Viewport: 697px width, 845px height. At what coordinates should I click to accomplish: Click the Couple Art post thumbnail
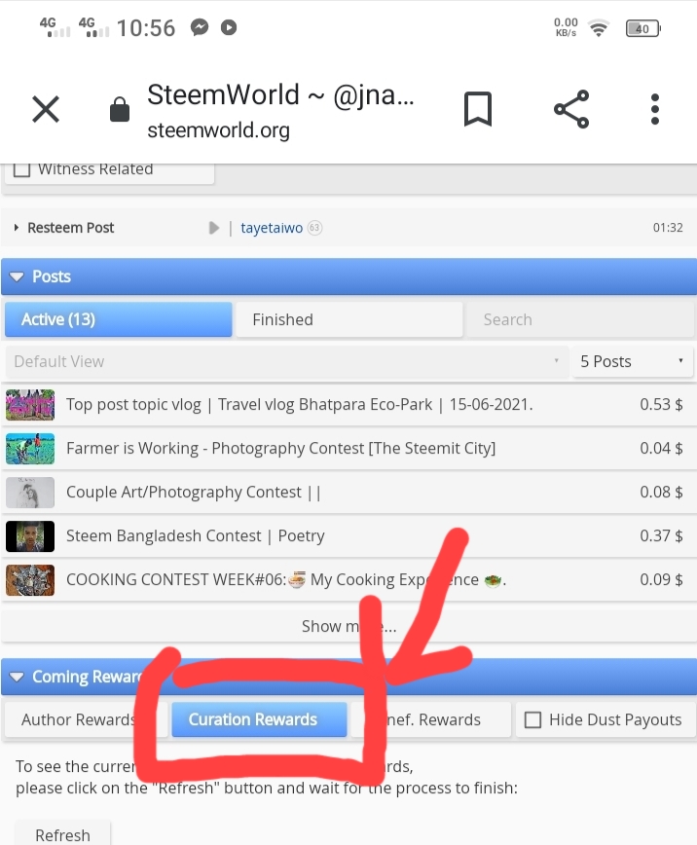pos(30,492)
